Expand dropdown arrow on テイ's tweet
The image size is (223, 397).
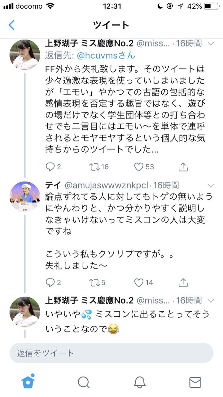[x=211, y=186]
